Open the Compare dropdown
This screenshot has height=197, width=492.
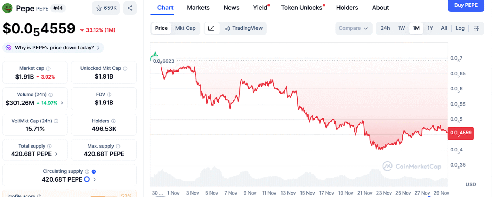(x=354, y=28)
